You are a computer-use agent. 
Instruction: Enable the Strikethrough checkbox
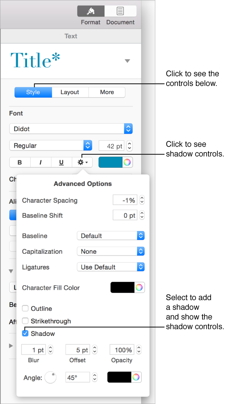click(25, 321)
